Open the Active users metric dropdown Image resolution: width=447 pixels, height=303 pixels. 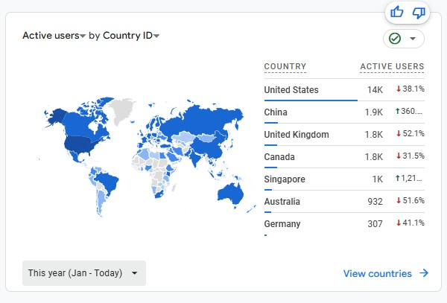click(x=54, y=35)
